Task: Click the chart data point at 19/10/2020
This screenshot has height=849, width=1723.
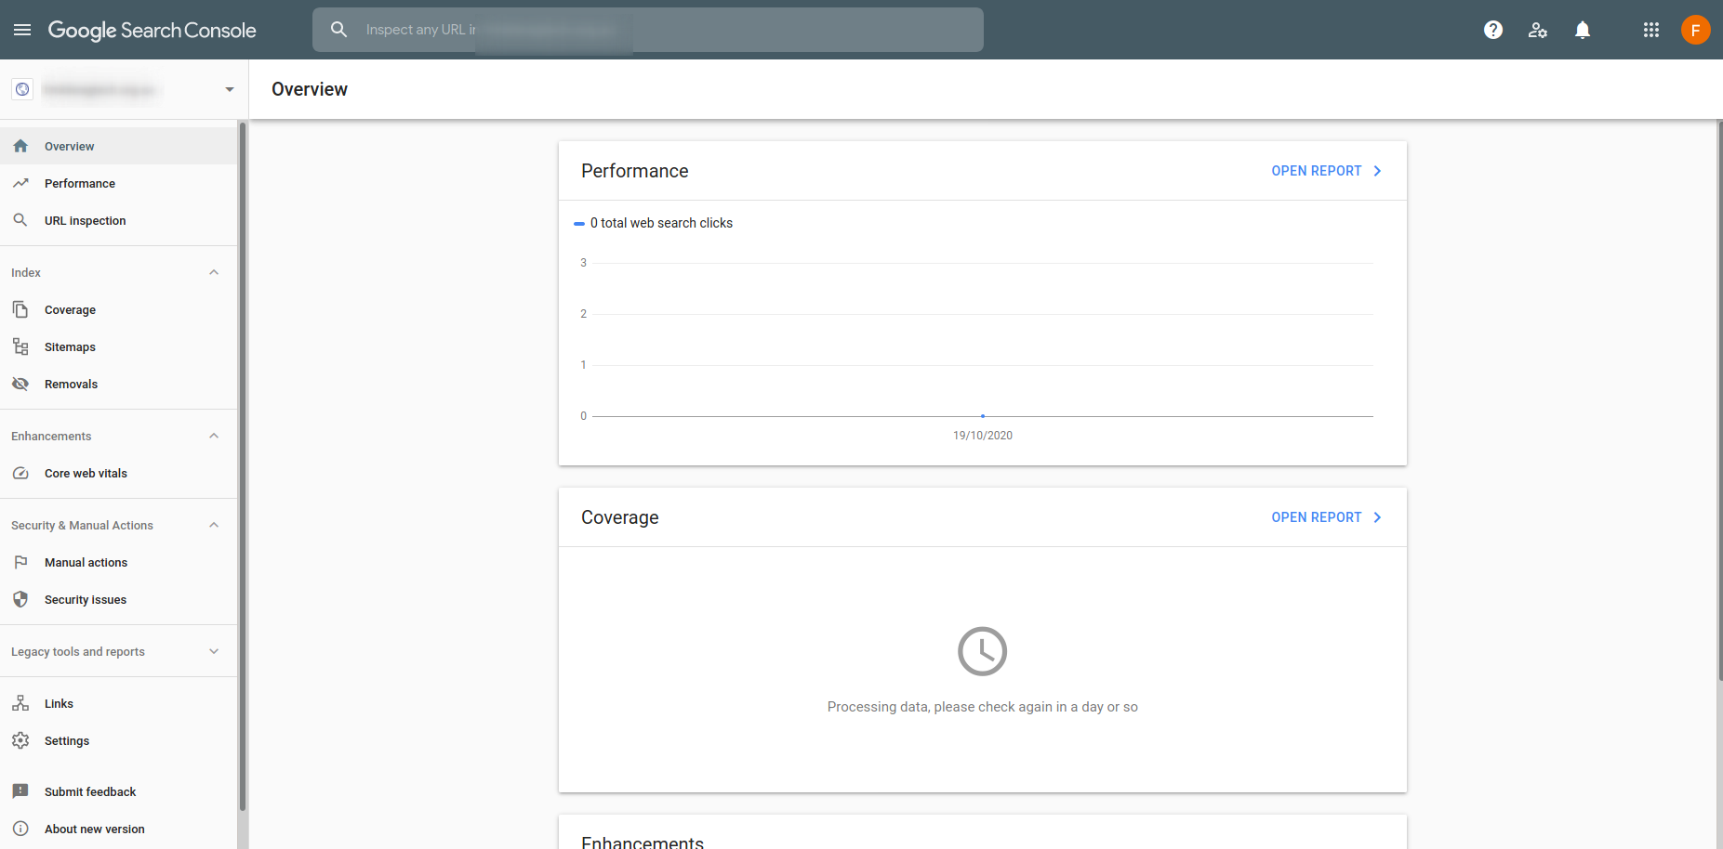Action: tap(983, 416)
